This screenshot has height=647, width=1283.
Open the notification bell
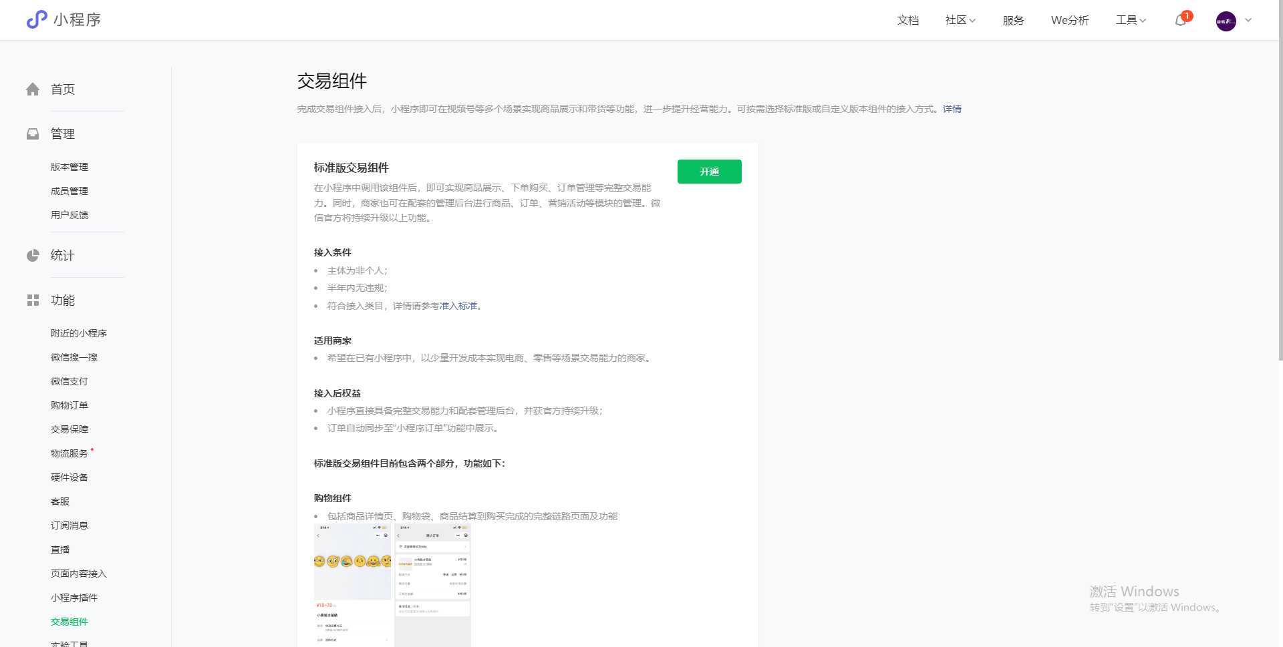click(1181, 20)
